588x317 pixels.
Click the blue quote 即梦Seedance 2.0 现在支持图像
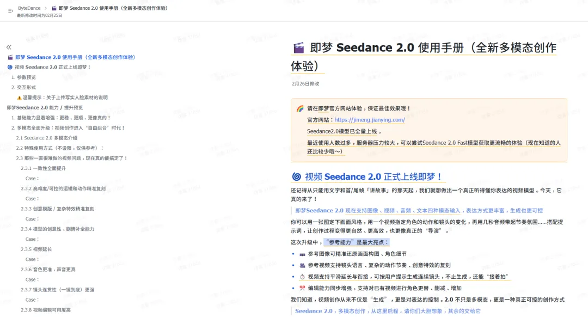pyautogui.click(x=419, y=211)
